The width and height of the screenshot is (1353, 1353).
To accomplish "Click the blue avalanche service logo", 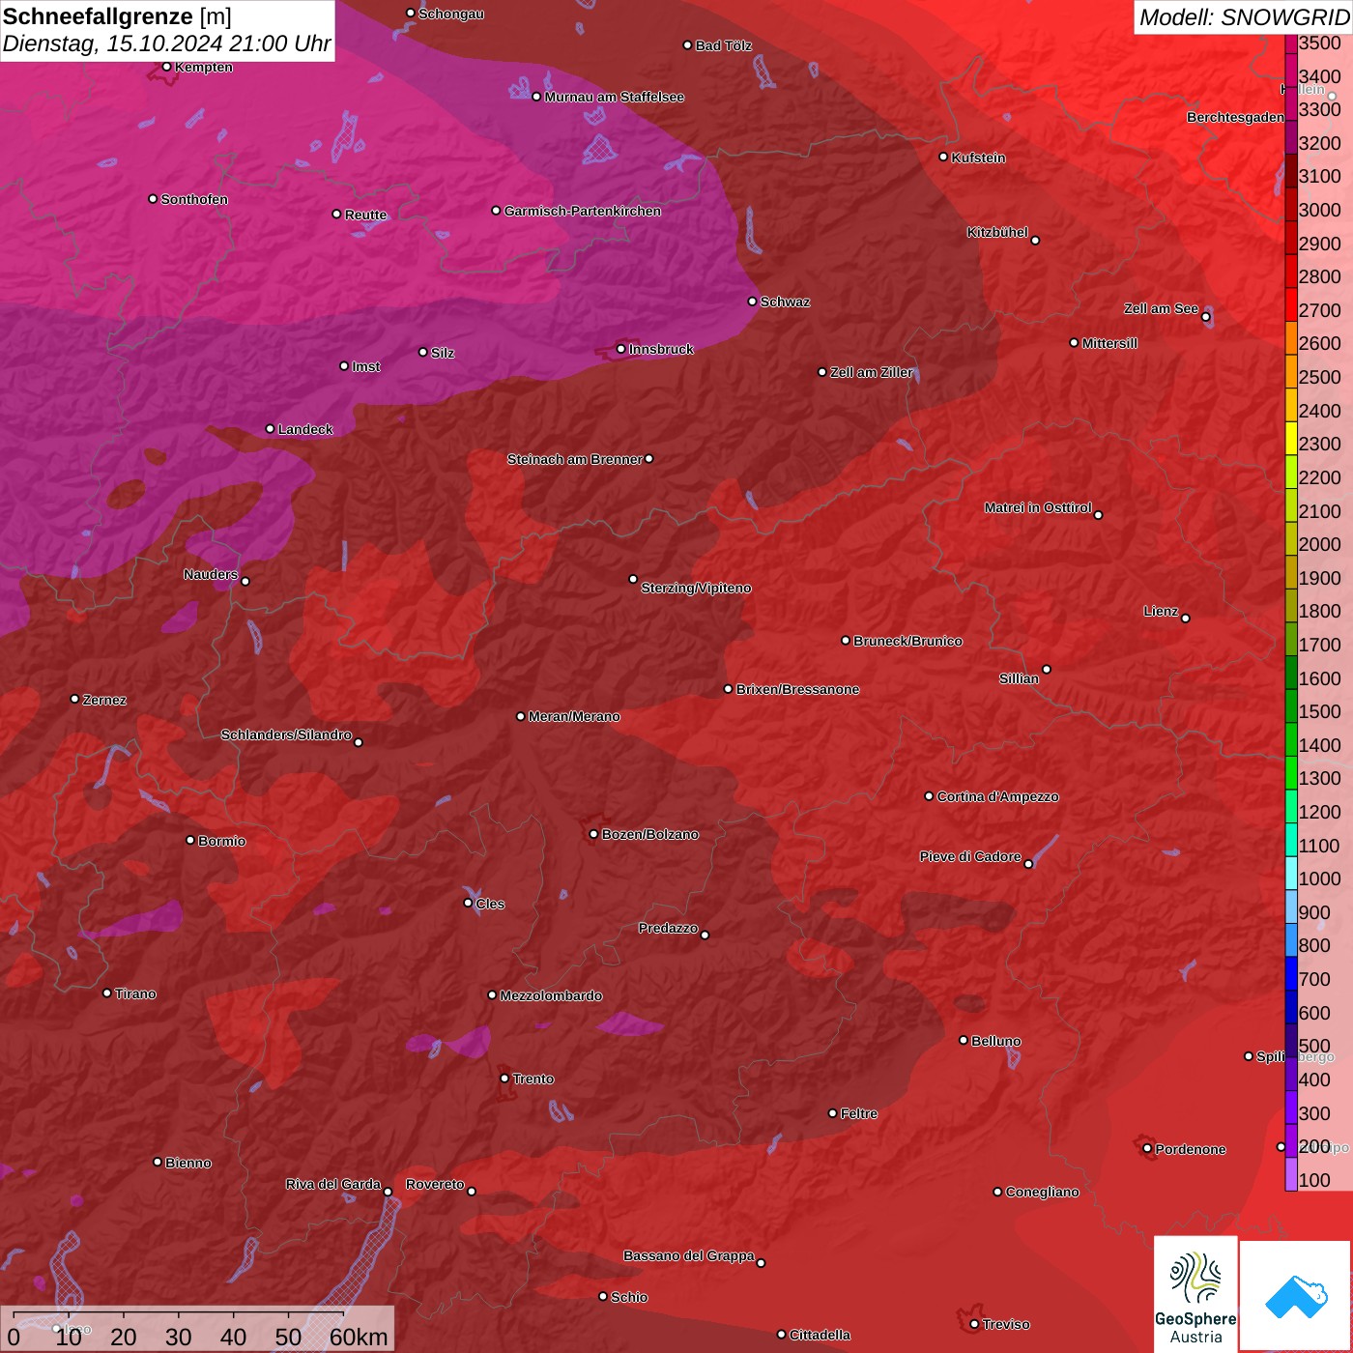I will [1296, 1296].
